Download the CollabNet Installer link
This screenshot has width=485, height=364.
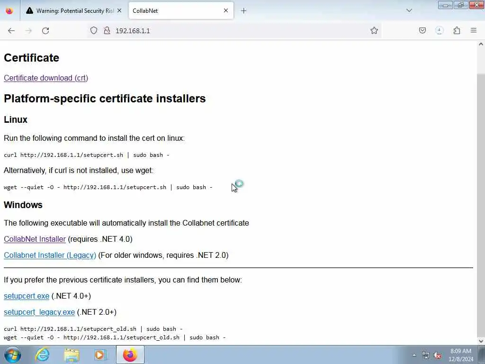35,239
